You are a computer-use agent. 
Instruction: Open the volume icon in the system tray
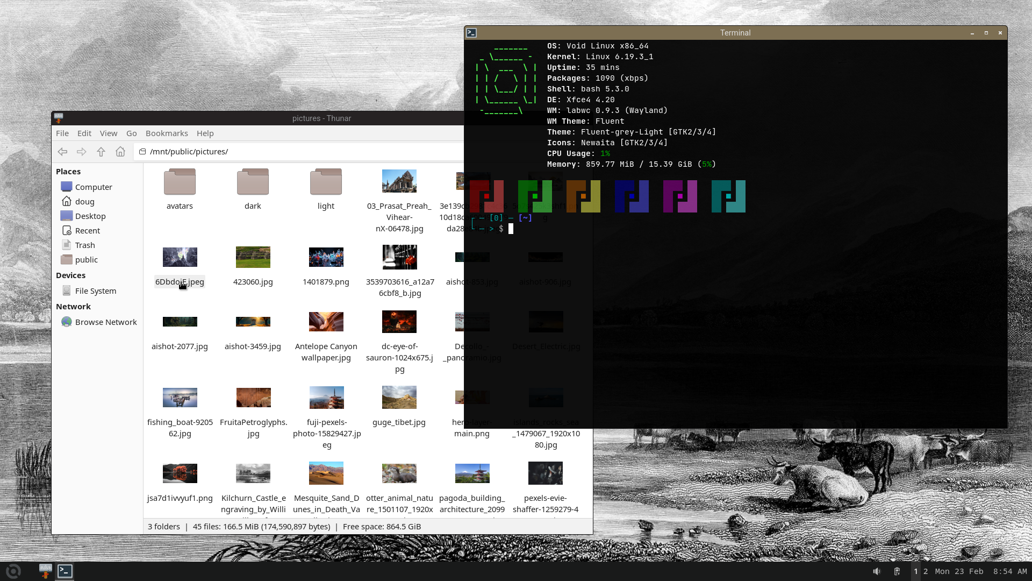(877, 571)
